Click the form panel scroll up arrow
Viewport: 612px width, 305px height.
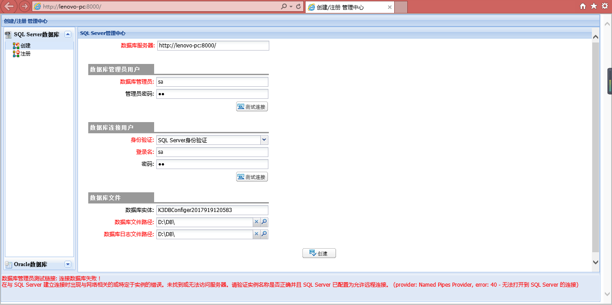(x=595, y=37)
